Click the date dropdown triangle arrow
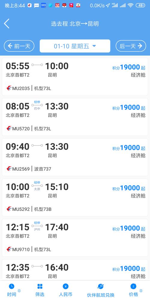Image resolution: width=150 pixels, height=300 pixels. (x=94, y=46)
